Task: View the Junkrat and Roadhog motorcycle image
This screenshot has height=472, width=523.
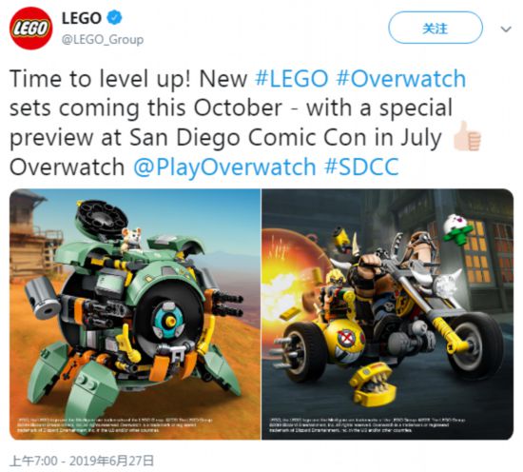Action: point(387,314)
